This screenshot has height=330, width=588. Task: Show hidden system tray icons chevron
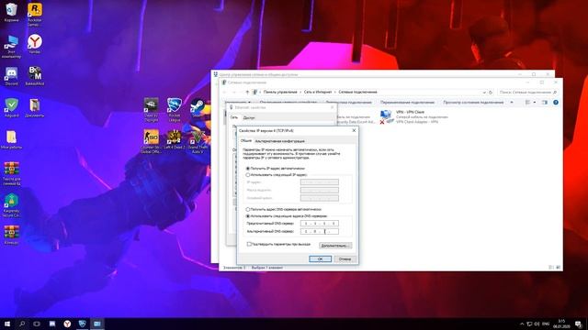click(x=522, y=324)
